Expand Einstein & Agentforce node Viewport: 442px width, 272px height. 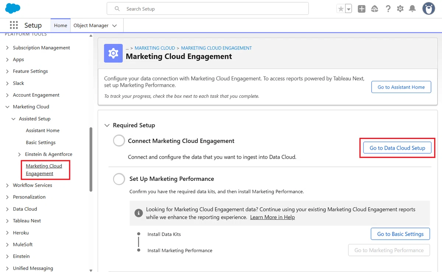tap(20, 154)
